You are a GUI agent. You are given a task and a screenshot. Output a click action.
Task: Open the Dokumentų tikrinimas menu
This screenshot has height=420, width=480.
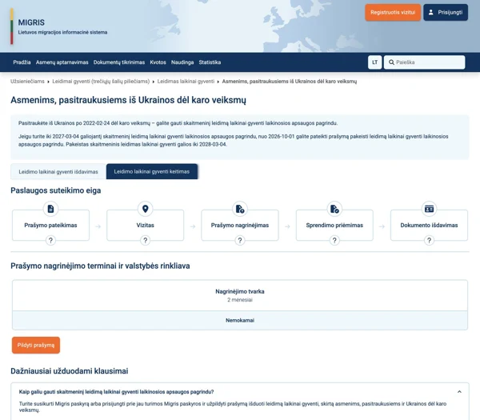point(119,62)
